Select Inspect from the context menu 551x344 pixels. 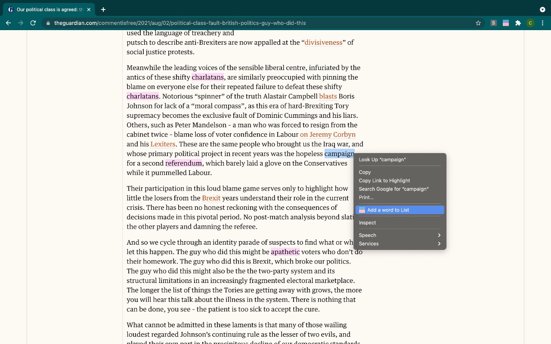pyautogui.click(x=367, y=223)
